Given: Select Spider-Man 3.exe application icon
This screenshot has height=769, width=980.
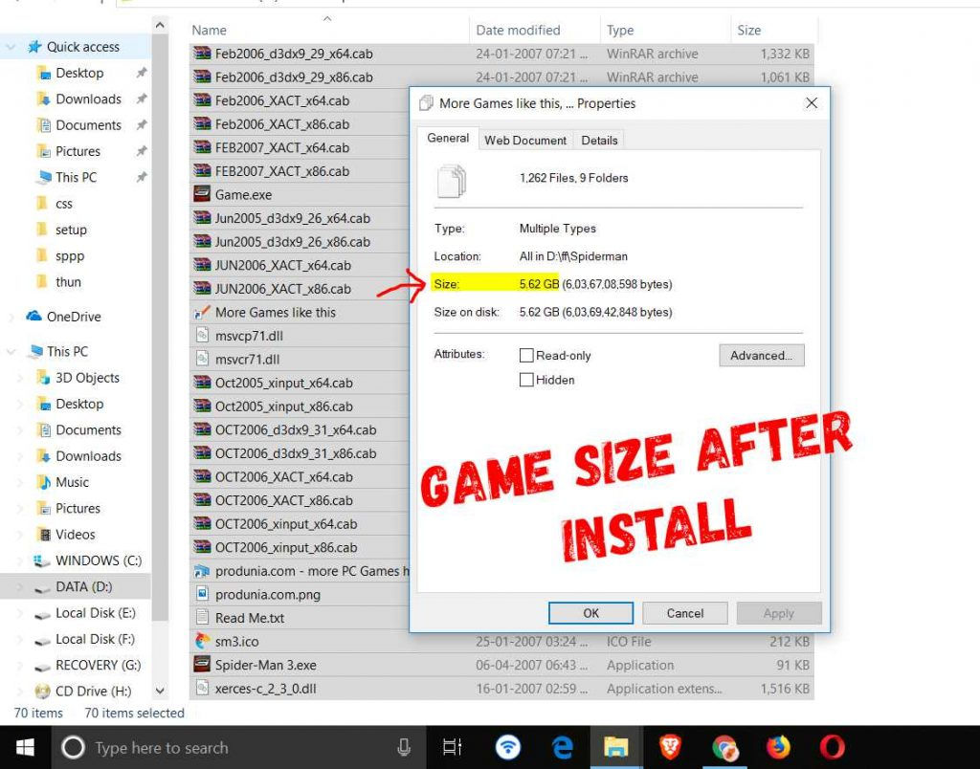Looking at the screenshot, I should 202,665.
